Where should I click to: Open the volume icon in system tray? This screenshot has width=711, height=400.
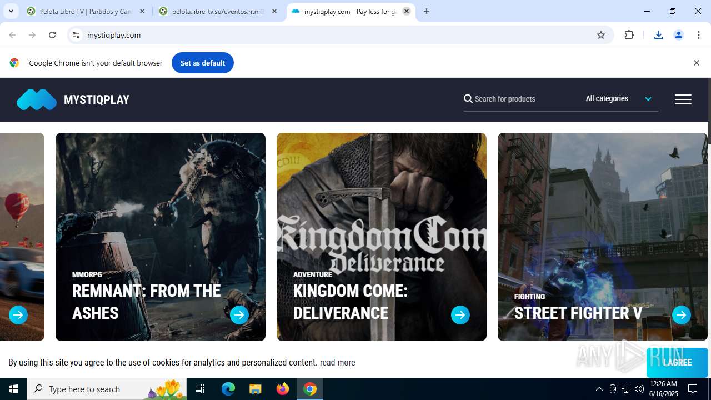click(x=639, y=389)
